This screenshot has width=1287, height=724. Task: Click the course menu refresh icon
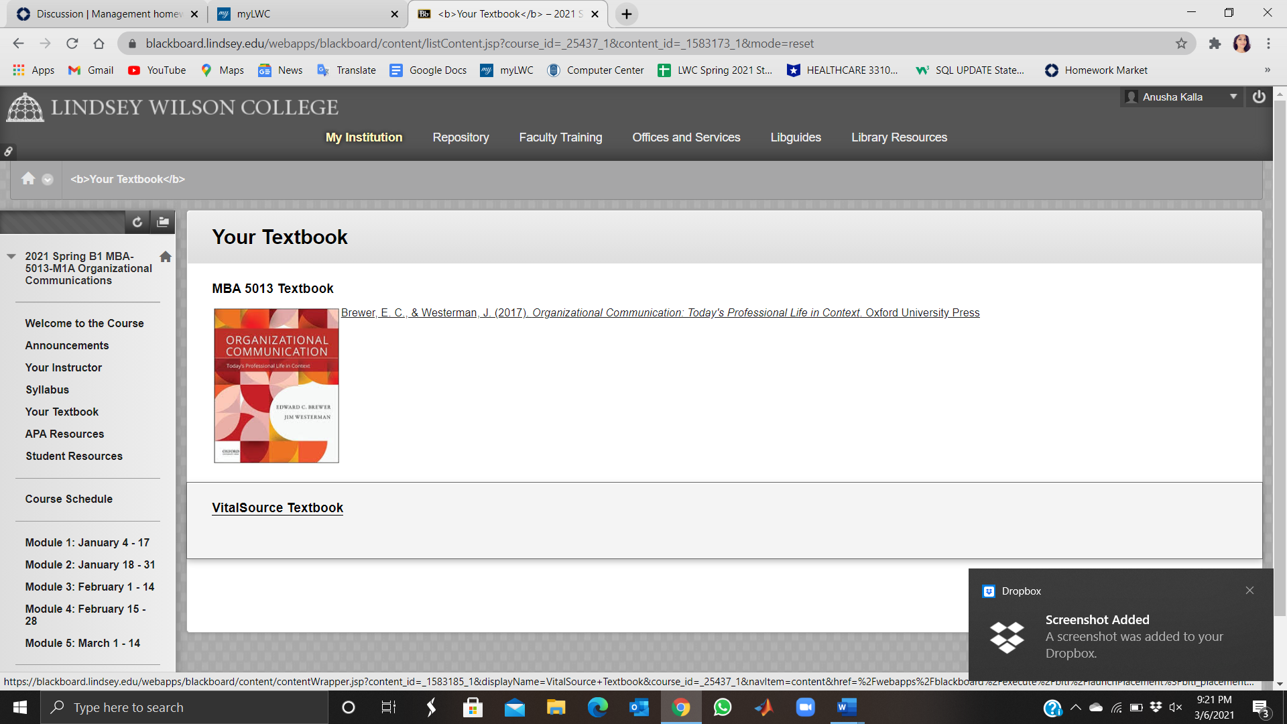[137, 222]
